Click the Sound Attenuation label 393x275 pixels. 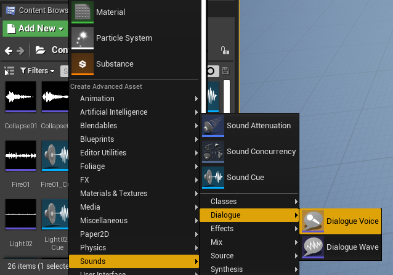click(x=259, y=125)
